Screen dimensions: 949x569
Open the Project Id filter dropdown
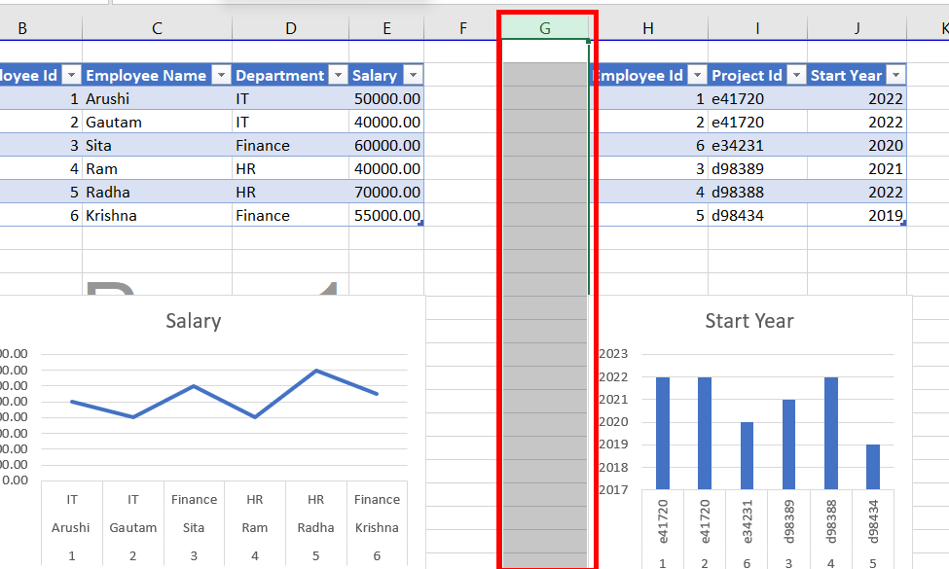[796, 75]
